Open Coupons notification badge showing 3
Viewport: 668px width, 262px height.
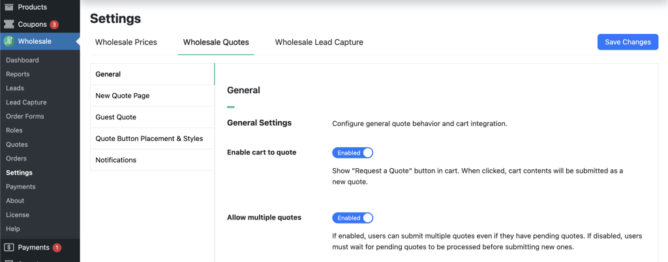54,25
